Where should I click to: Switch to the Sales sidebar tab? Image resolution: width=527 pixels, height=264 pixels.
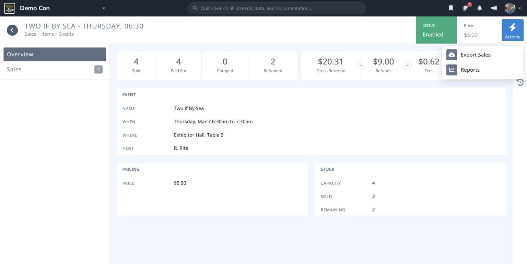[55, 70]
